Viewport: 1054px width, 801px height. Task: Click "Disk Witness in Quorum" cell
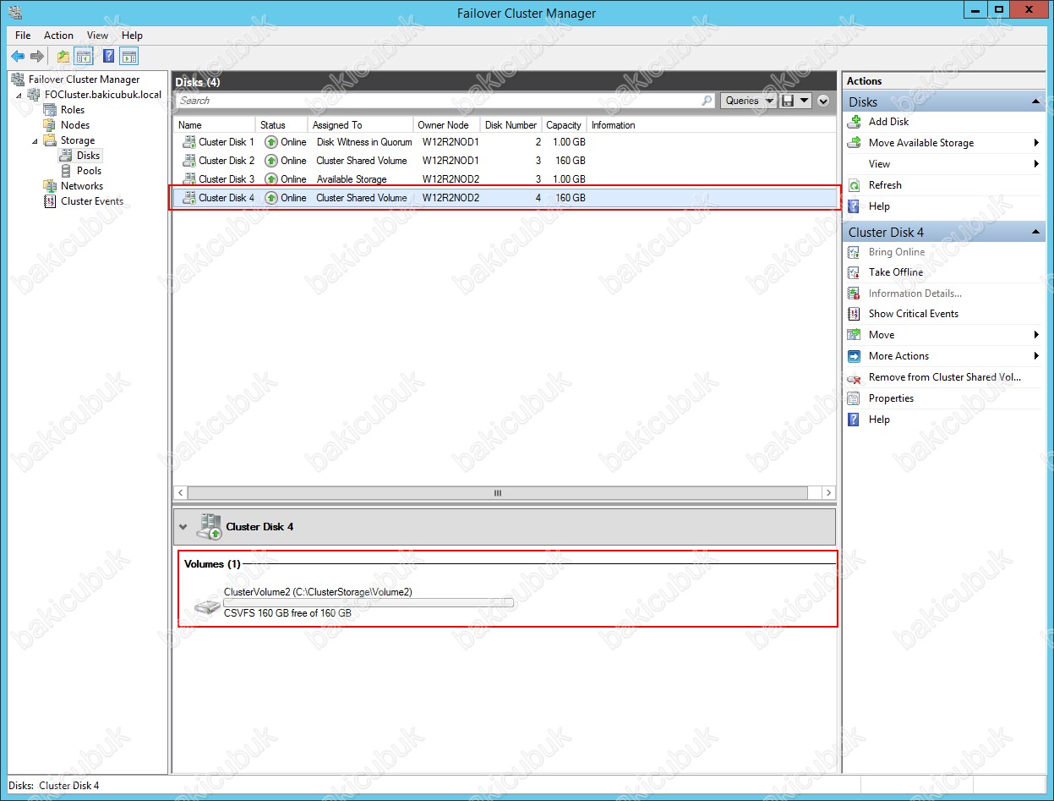point(364,142)
